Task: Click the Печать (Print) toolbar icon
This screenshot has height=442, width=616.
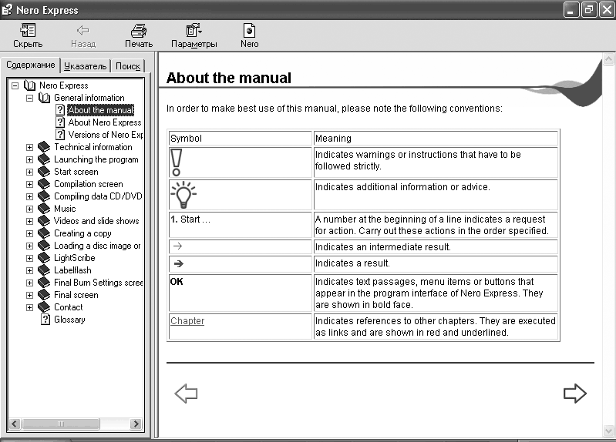Action: 139,35
